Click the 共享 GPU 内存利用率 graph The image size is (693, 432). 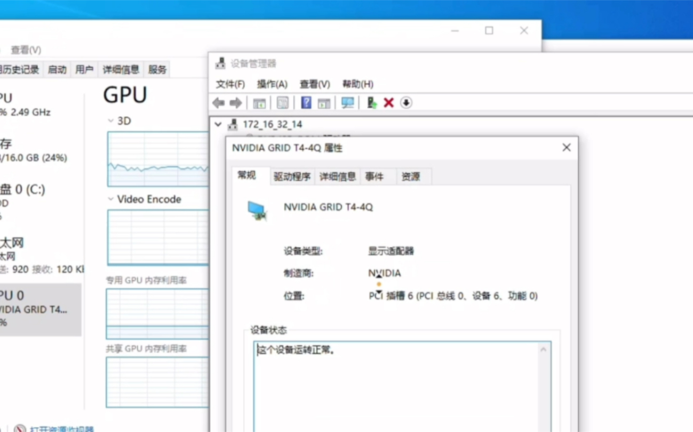click(x=157, y=382)
